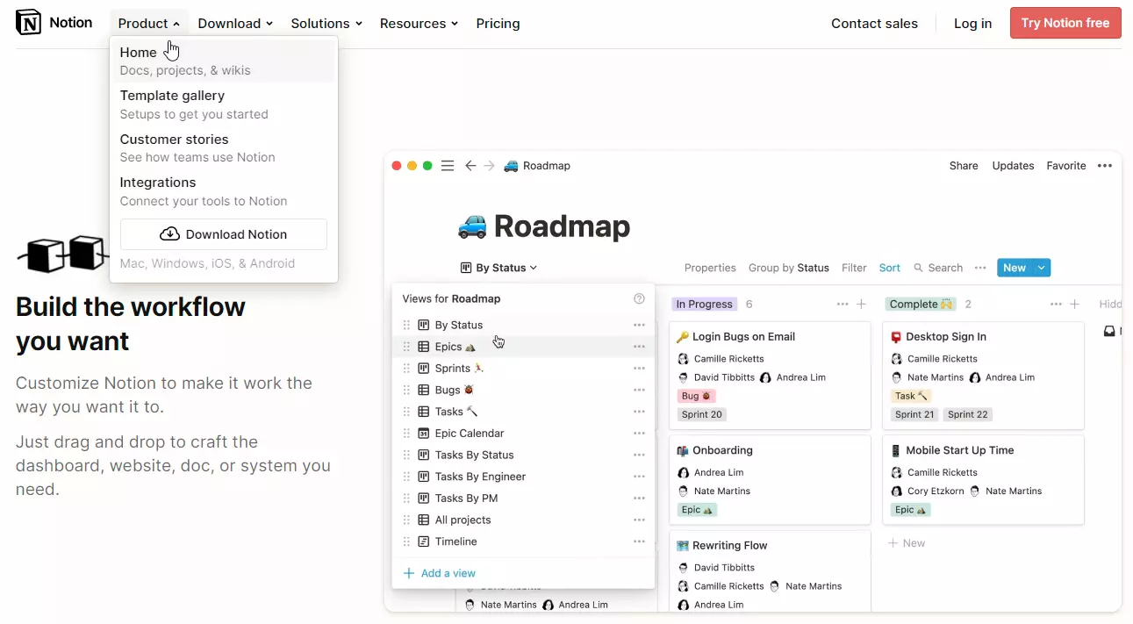Image resolution: width=1133 pixels, height=624 pixels.
Task: Click Sort in the Roadmap toolbar
Action: 890,268
